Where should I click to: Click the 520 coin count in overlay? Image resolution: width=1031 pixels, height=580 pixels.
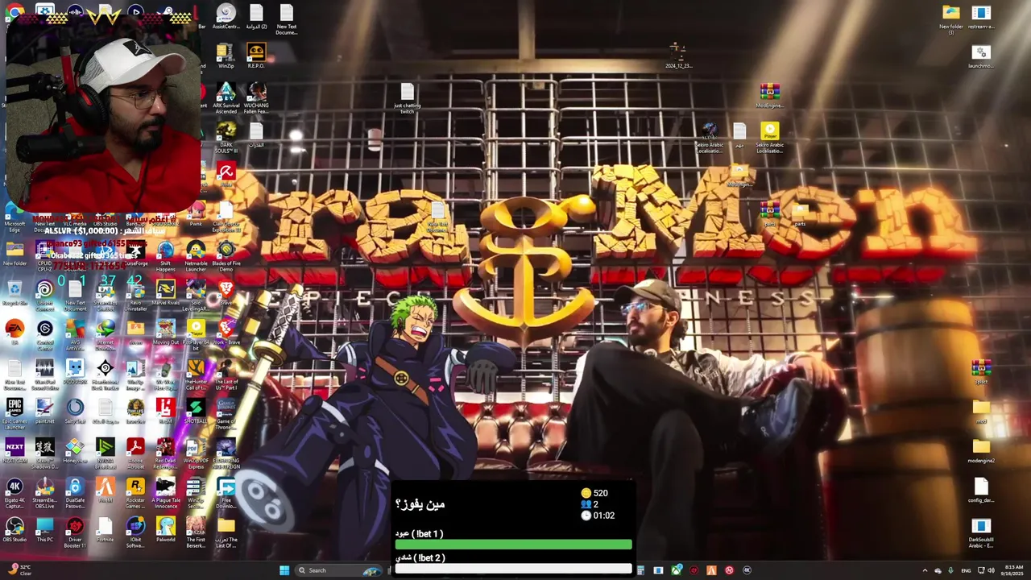[594, 493]
